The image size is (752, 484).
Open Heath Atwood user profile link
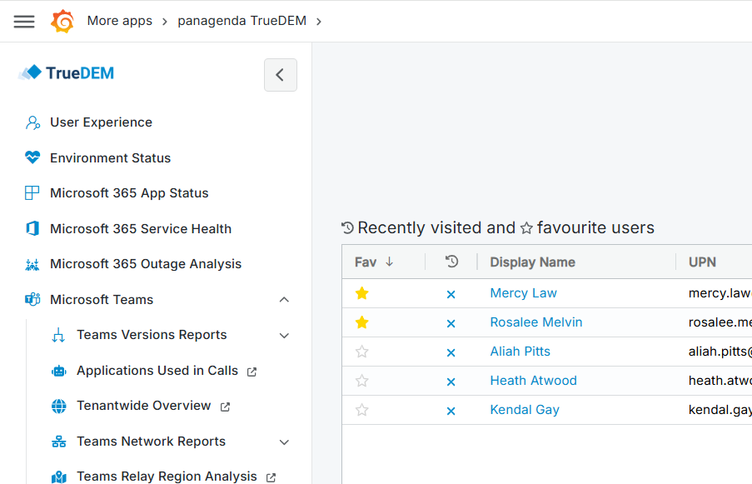(x=533, y=381)
